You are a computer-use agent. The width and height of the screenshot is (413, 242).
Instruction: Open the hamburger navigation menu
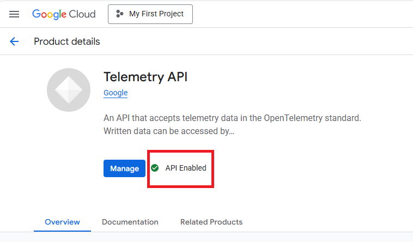coord(14,14)
